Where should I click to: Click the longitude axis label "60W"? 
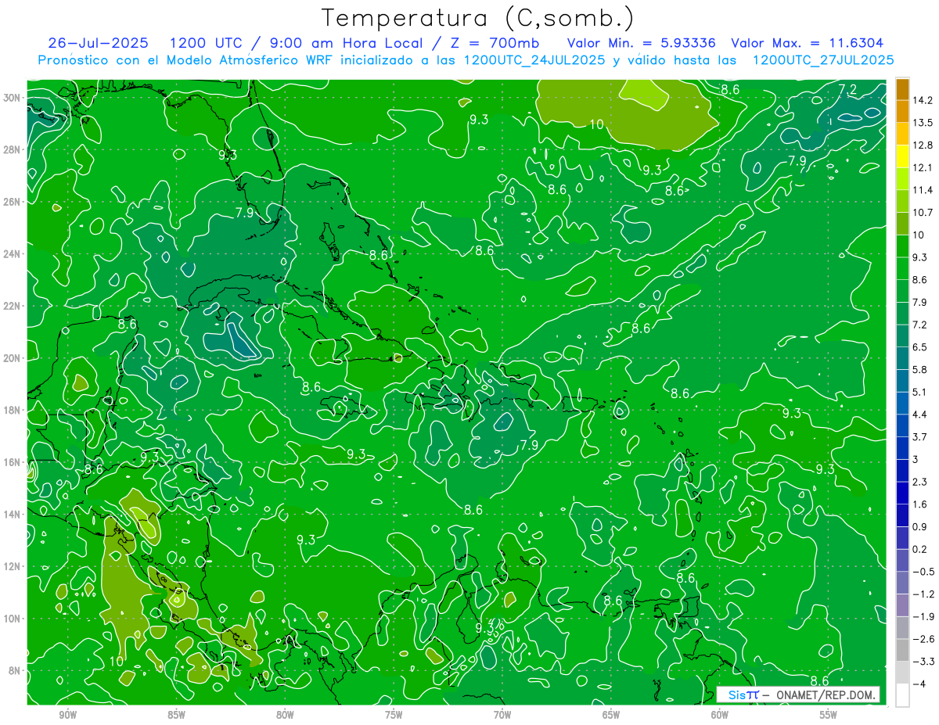[x=720, y=715]
